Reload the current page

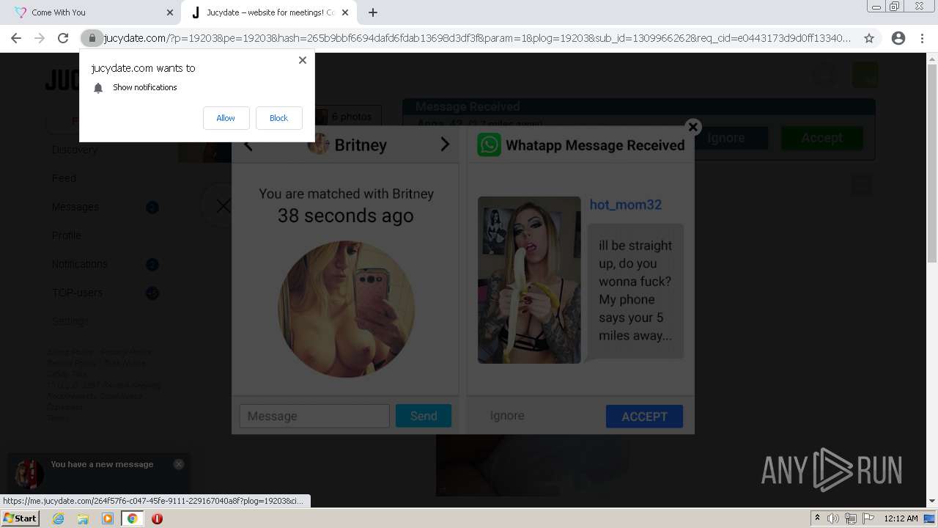point(63,38)
